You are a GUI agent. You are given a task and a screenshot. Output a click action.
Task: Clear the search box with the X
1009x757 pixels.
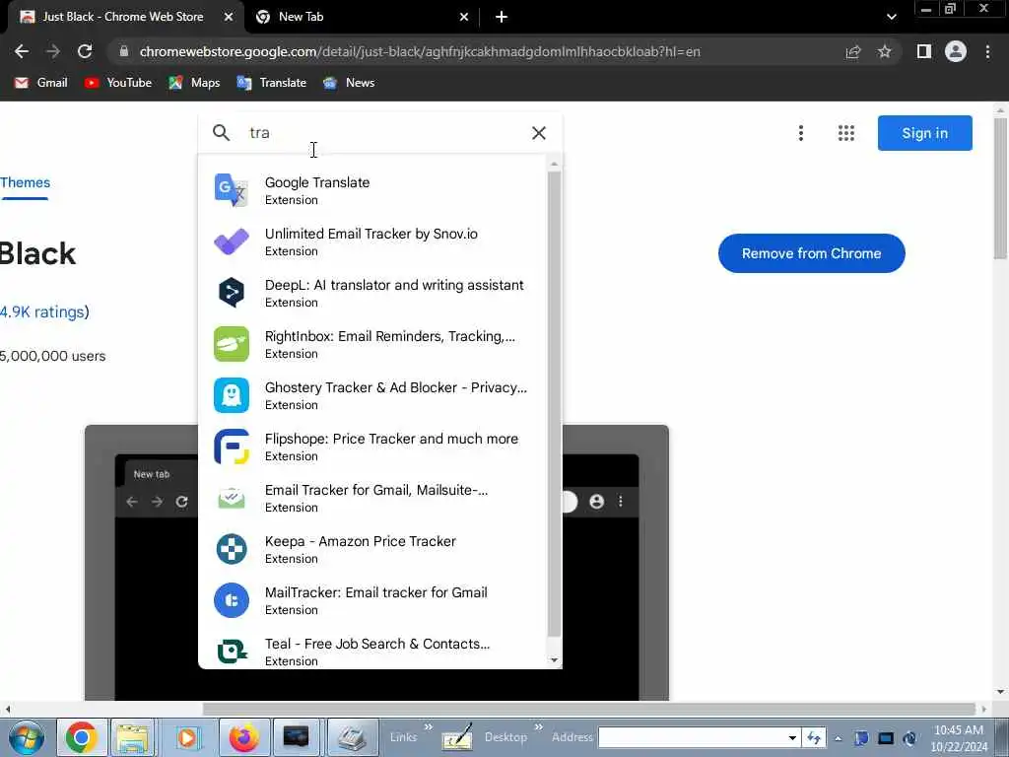pos(539,133)
